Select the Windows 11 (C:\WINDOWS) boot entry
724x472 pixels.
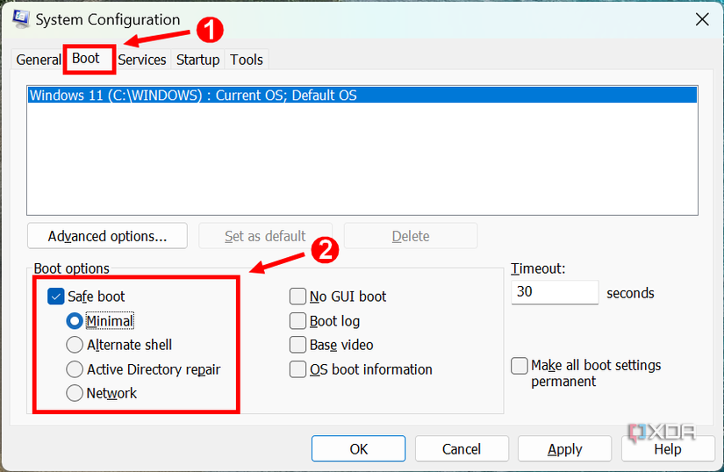362,95
